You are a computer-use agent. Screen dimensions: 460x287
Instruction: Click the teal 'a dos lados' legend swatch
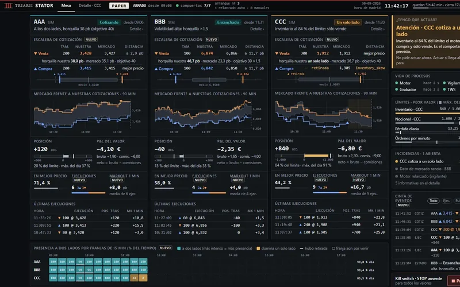tap(179, 249)
